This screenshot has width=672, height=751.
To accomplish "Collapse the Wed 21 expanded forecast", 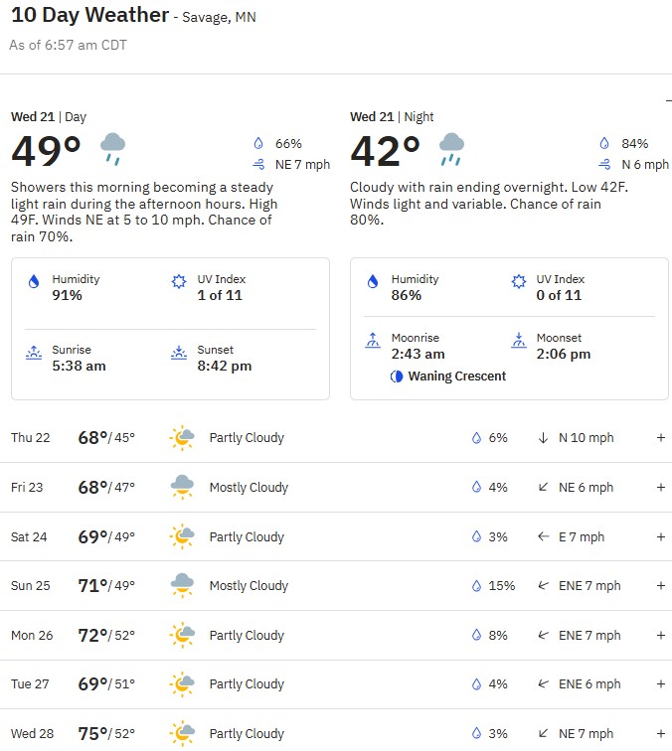I will 669,100.
